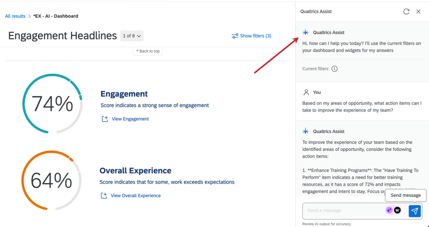The width and height of the screenshot is (429, 227).
Task: Click the Show filters sliders icon
Action: pos(235,36)
